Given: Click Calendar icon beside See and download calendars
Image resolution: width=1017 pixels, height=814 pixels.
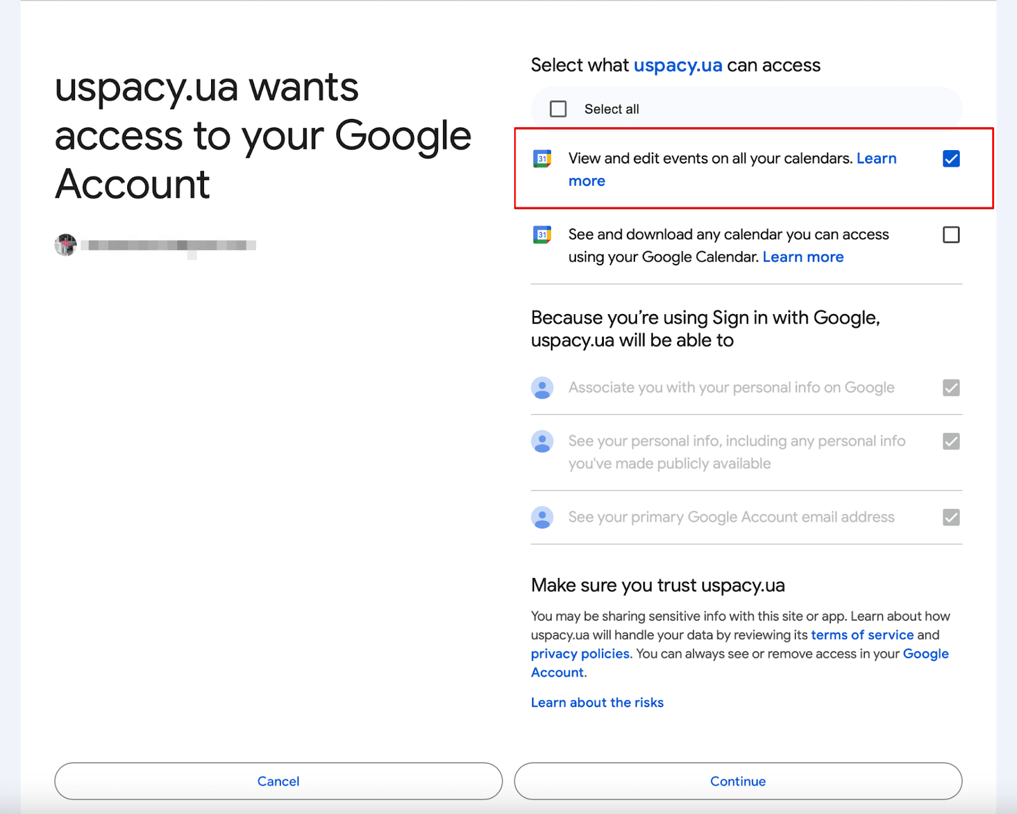Looking at the screenshot, I should pos(542,235).
